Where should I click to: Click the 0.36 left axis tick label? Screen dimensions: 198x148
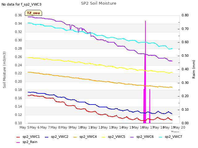point(19,15)
